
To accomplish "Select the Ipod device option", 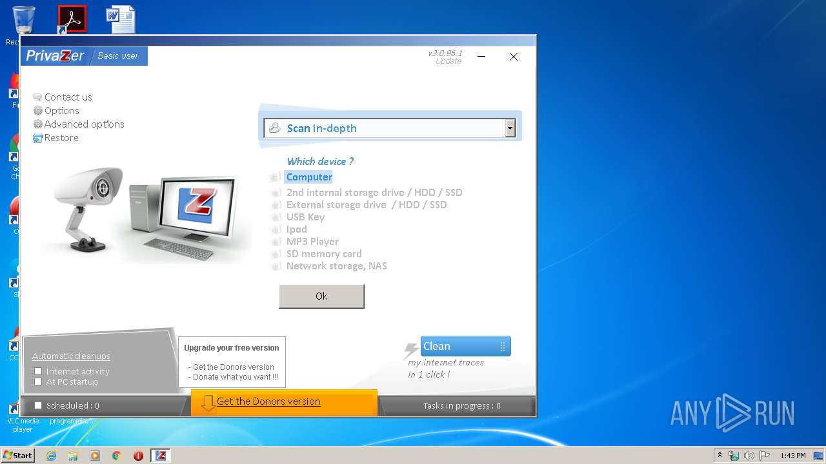I will 296,229.
